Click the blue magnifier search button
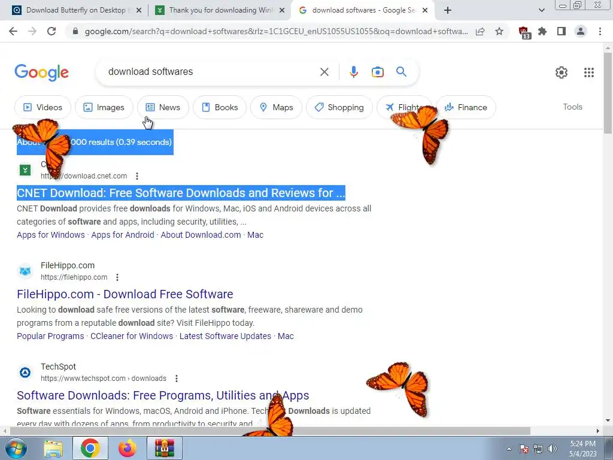Screen dimensions: 613x460 pos(401,72)
